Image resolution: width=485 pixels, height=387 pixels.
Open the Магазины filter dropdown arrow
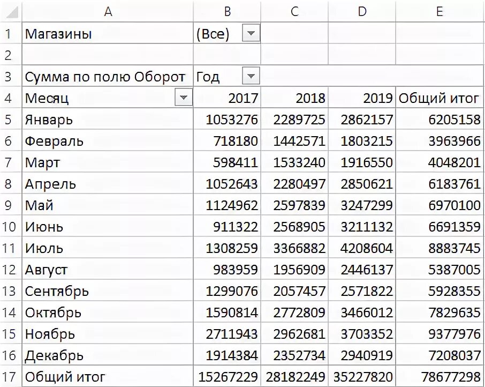click(x=251, y=33)
